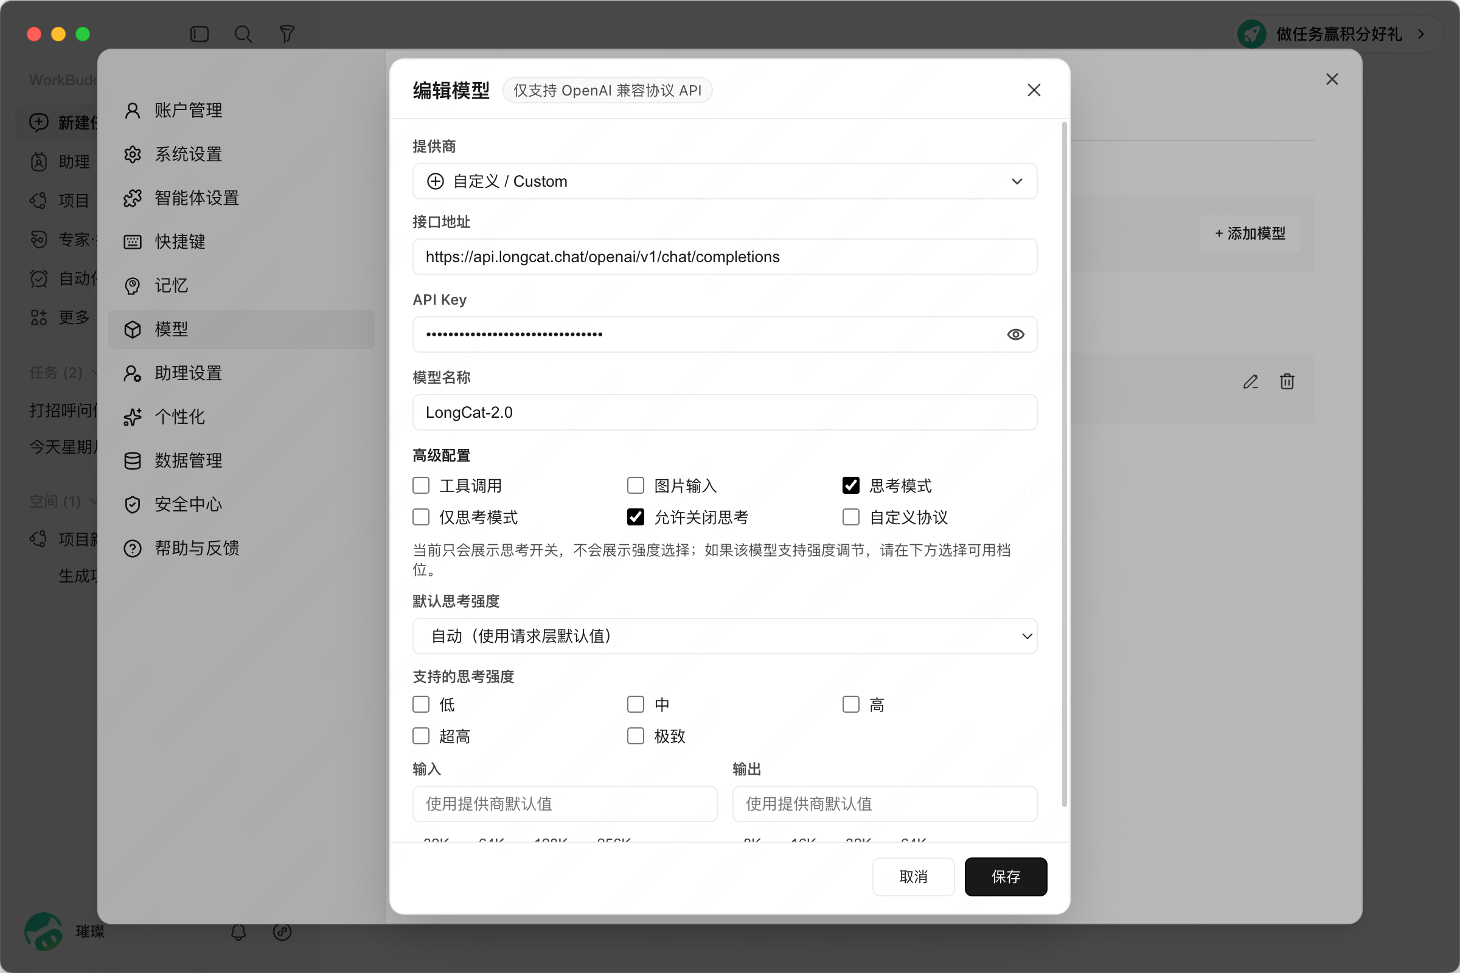Open 账户管理 settings section

242,111
